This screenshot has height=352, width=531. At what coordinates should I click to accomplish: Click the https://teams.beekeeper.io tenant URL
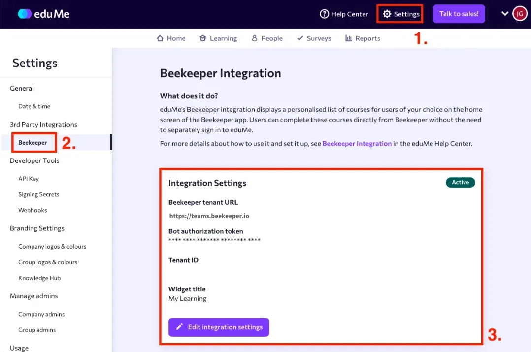coord(209,216)
